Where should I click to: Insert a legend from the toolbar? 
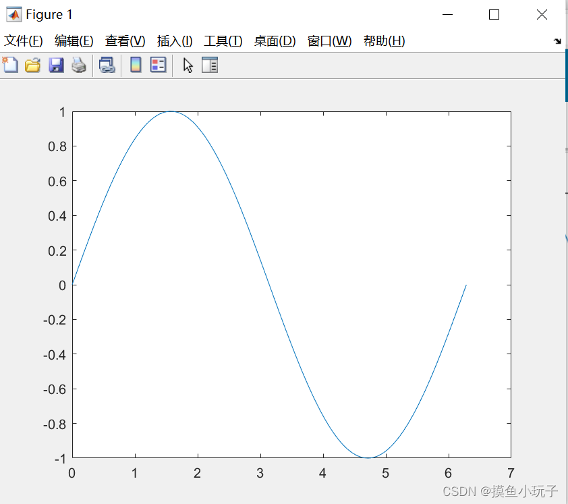tap(159, 65)
